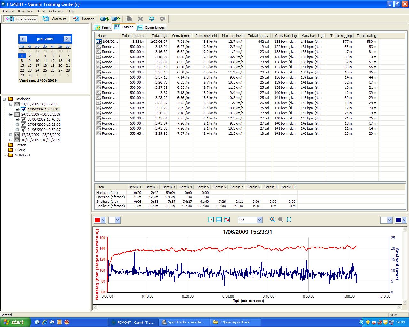
Task: Open the Beeld menu
Action: coord(41,11)
